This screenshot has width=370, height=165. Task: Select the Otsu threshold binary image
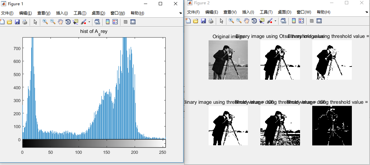280,60
